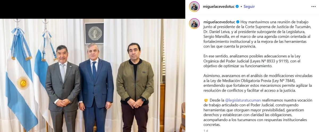The image size is (319, 132).
Task: Open the profile avatar next to the caption
Action: pyautogui.click(x=194, y=24)
